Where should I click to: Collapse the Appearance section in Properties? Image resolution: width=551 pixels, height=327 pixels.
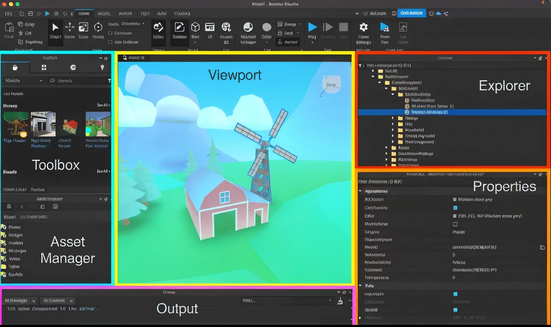360,191
